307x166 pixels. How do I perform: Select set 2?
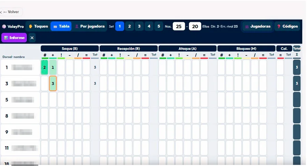pyautogui.click(x=129, y=26)
